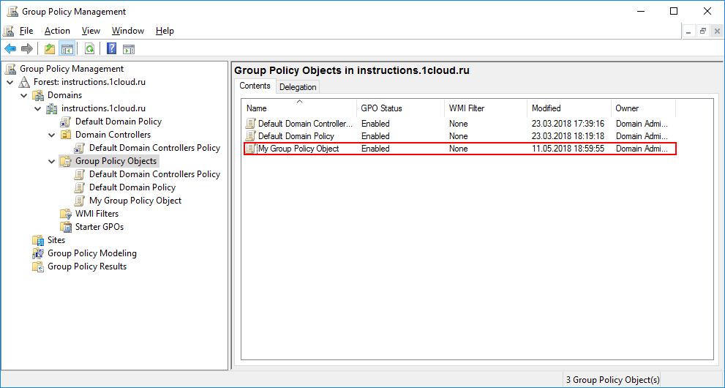Sort list by the GPO Status column header

(381, 108)
